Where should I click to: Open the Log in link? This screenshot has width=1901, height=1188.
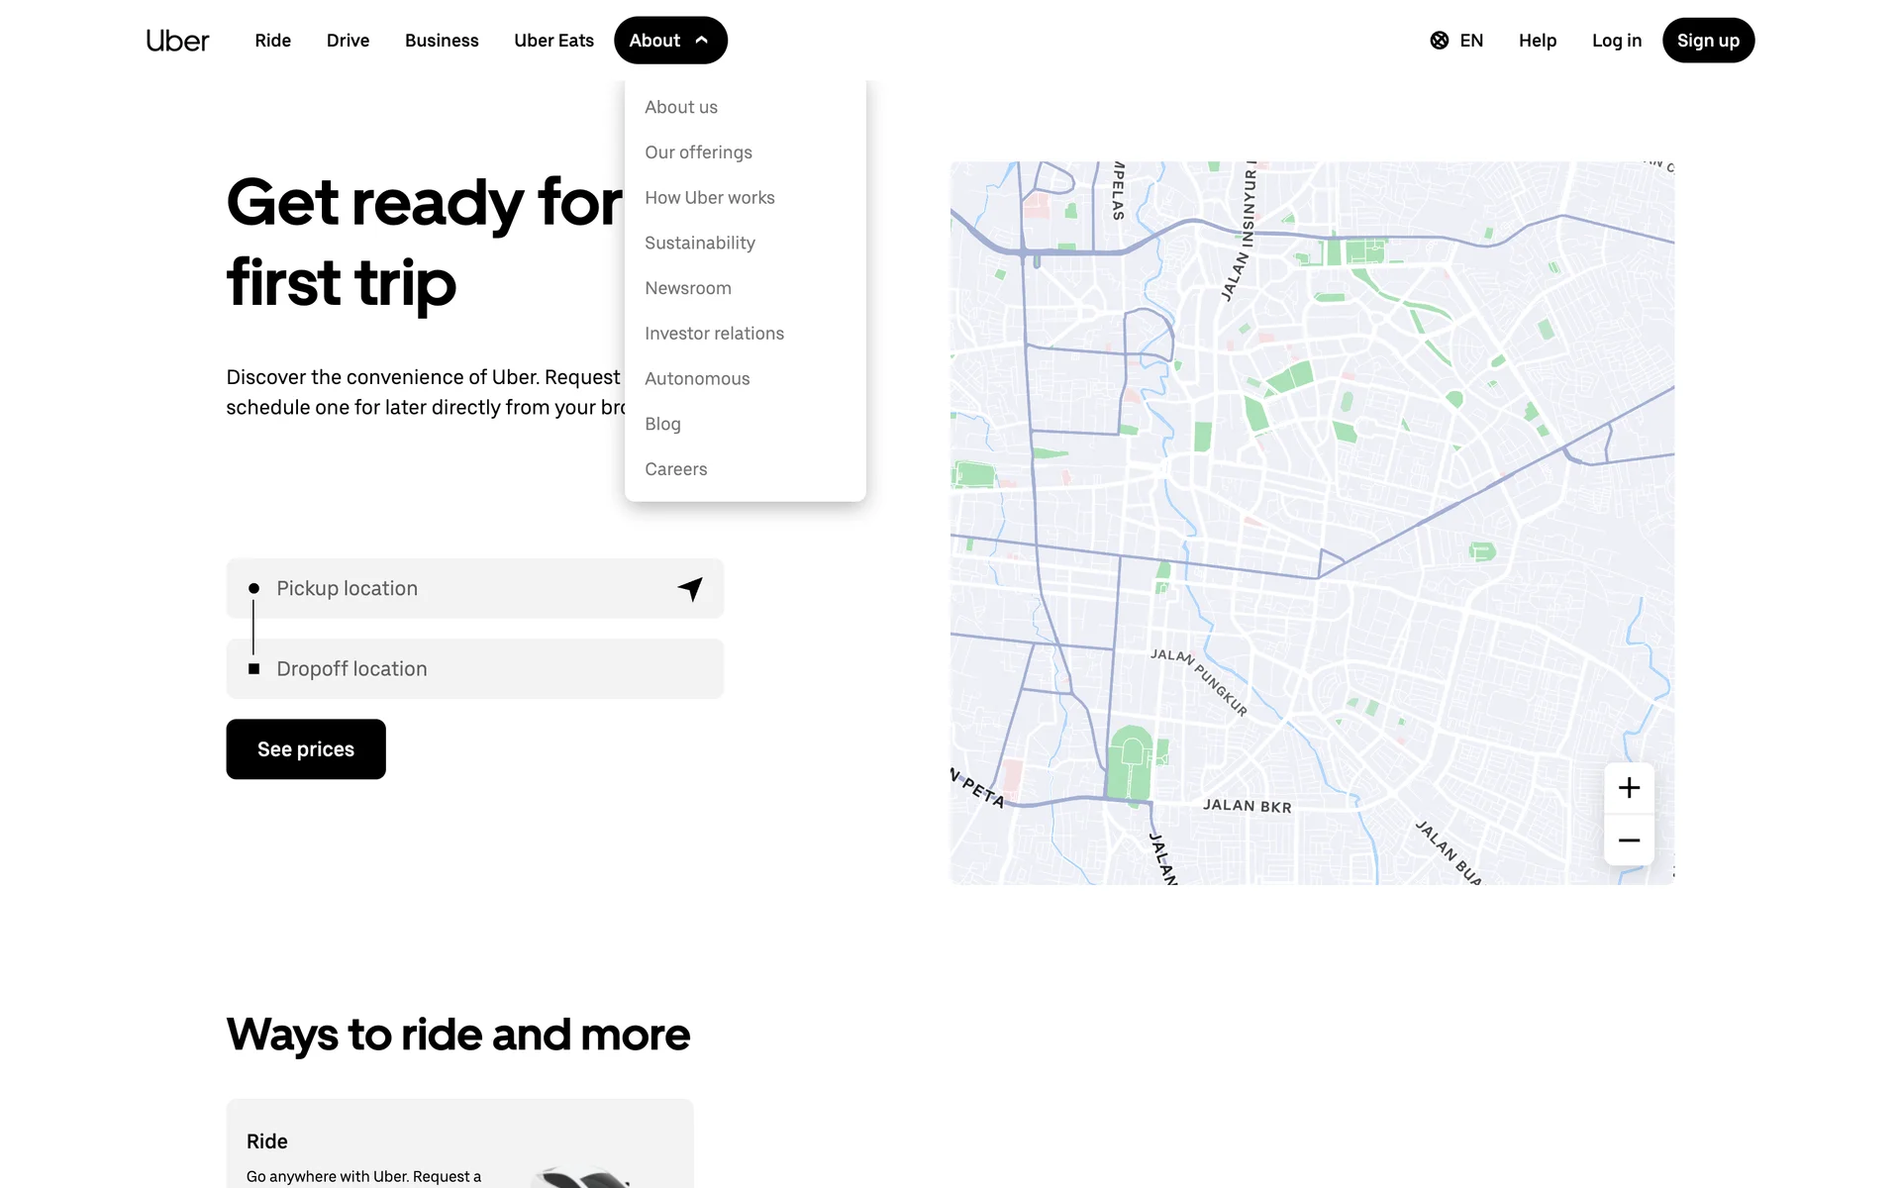(1616, 41)
